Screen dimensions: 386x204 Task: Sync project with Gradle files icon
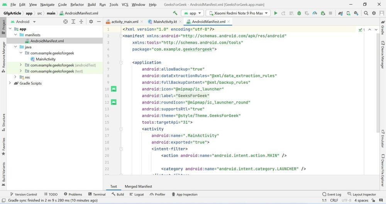(340, 13)
